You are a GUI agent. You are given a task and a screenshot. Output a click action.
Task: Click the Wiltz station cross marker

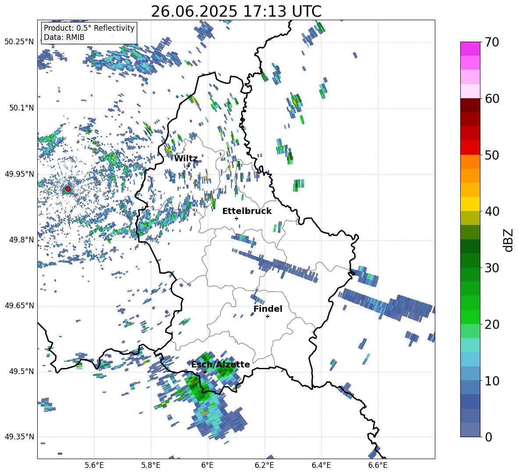pos(188,166)
